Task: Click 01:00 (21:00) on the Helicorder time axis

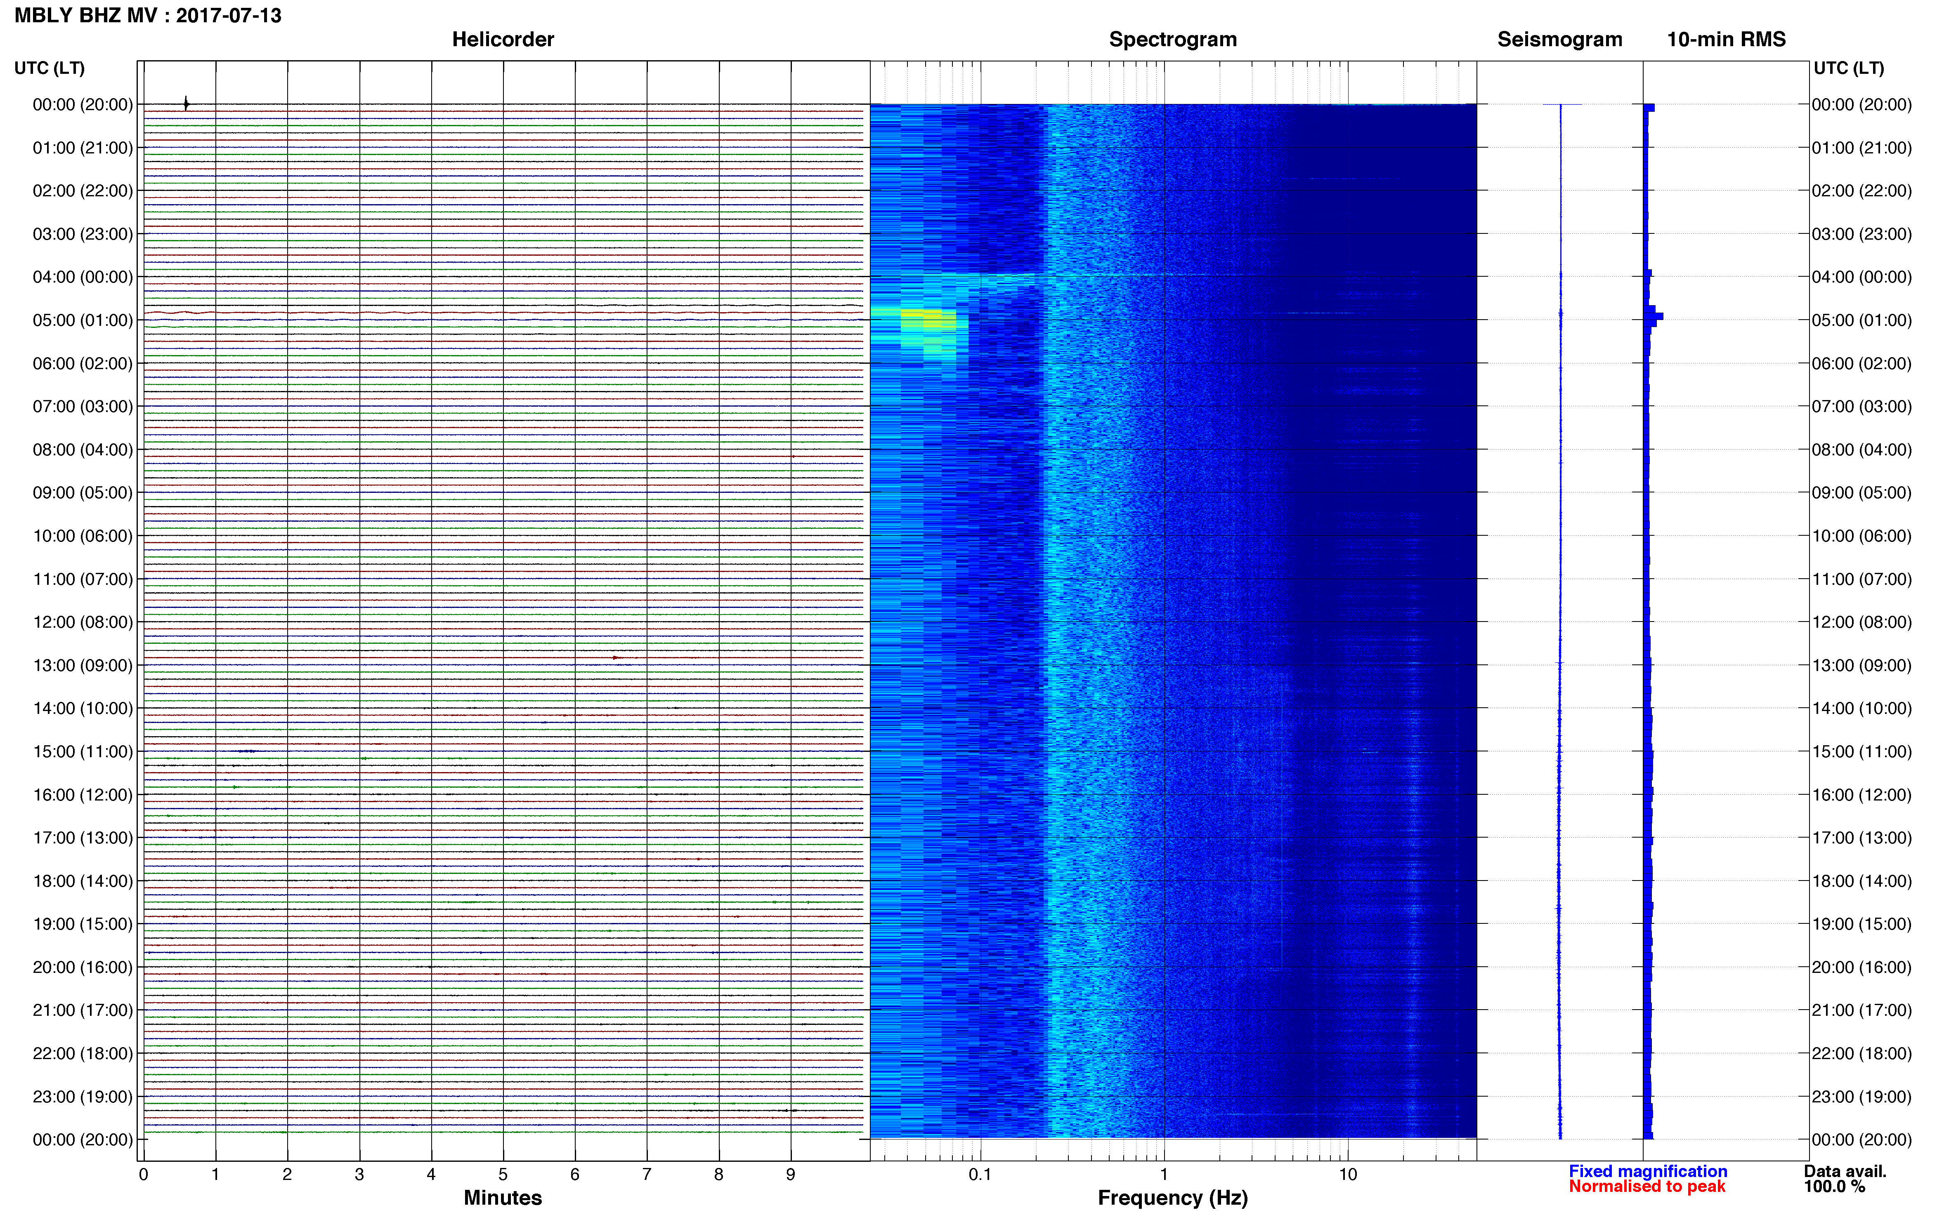Action: click(x=83, y=148)
